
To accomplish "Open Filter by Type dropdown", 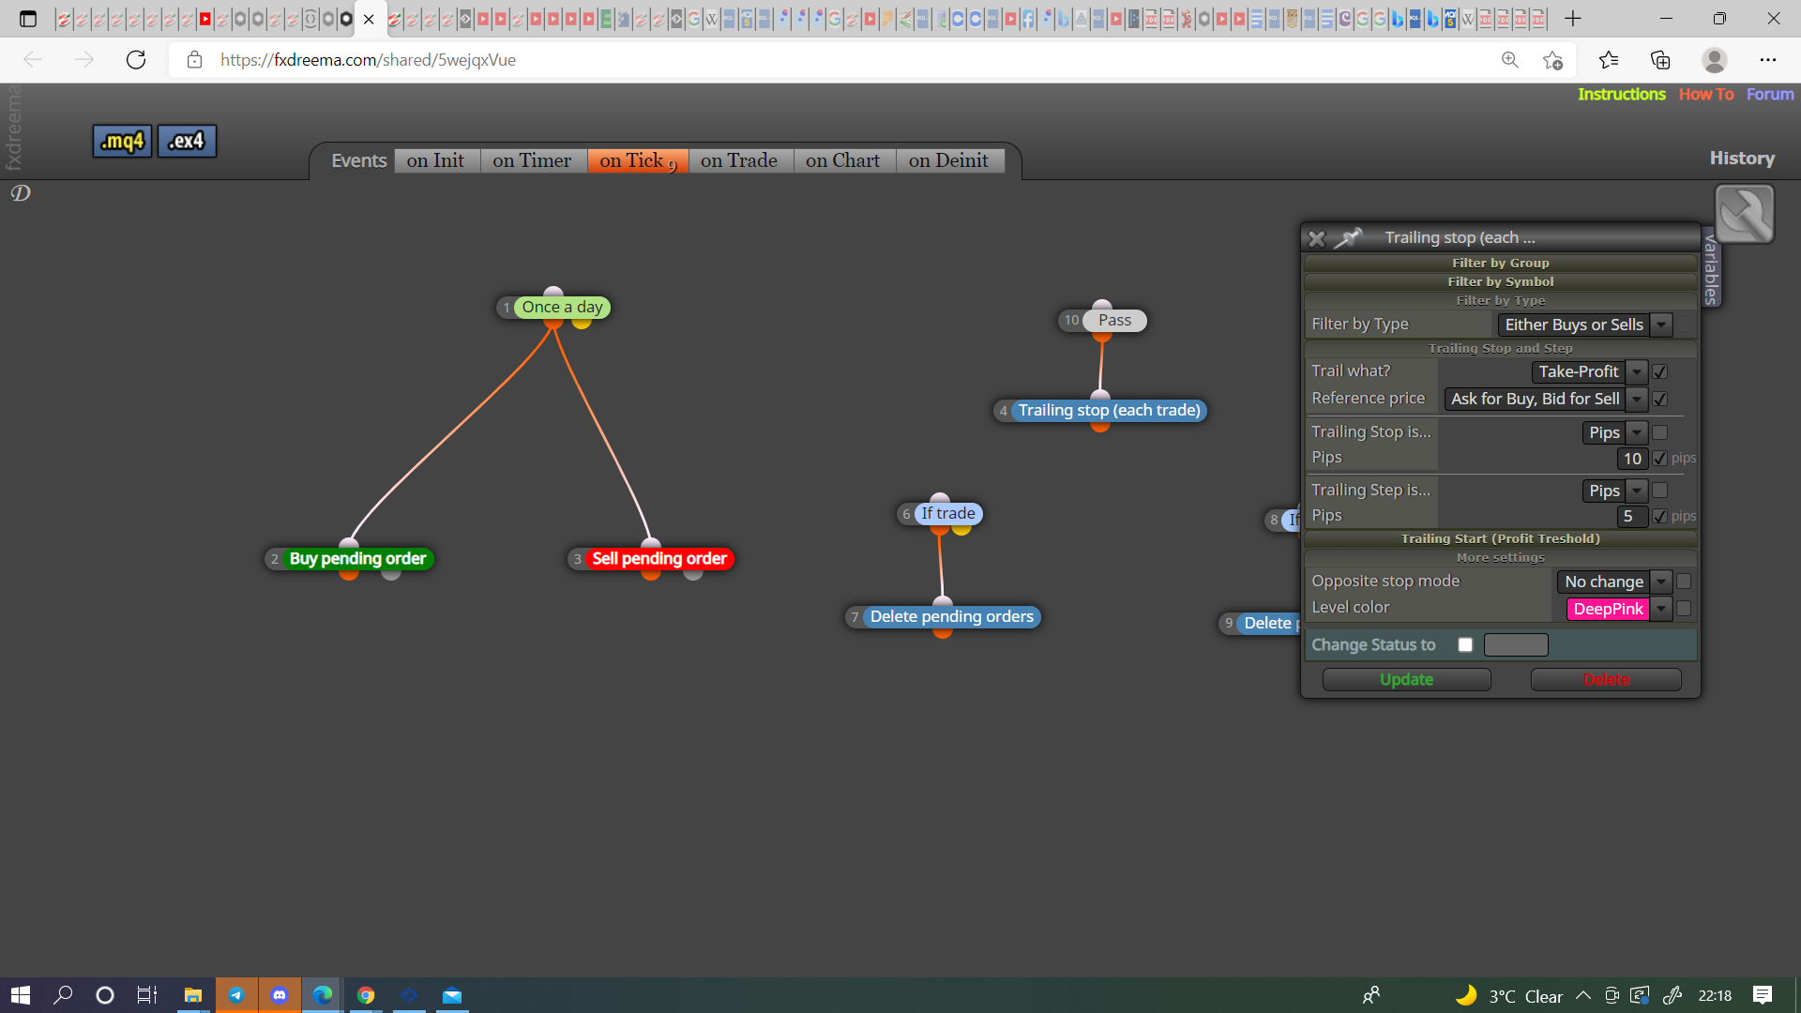I will pyautogui.click(x=1585, y=325).
